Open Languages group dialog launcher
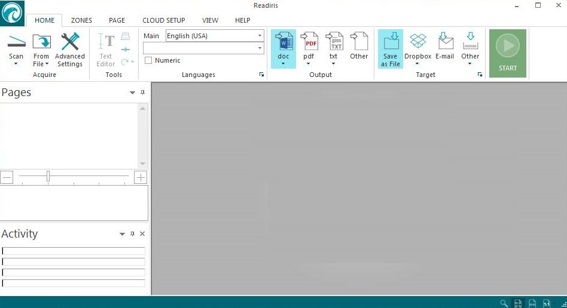This screenshot has height=308, width=567. [261, 75]
